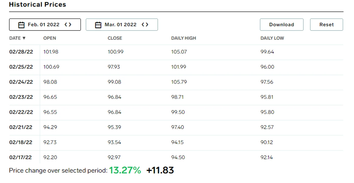Click the OPEN column header
354x183 pixels.
coord(50,38)
